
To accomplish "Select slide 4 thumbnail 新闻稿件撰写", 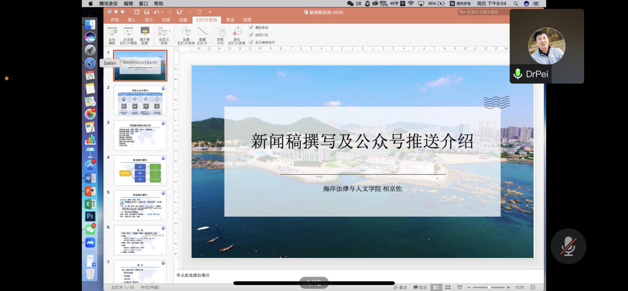I will tap(140, 170).
